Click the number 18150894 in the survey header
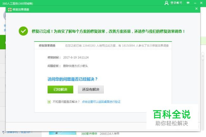 pyautogui.click(x=128, y=46)
